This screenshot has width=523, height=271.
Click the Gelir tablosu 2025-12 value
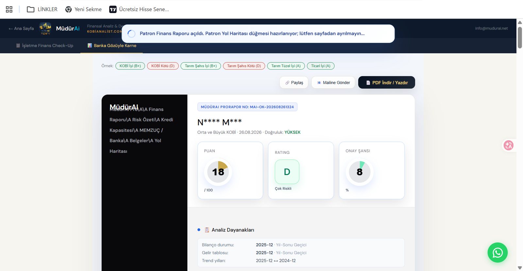click(x=264, y=253)
